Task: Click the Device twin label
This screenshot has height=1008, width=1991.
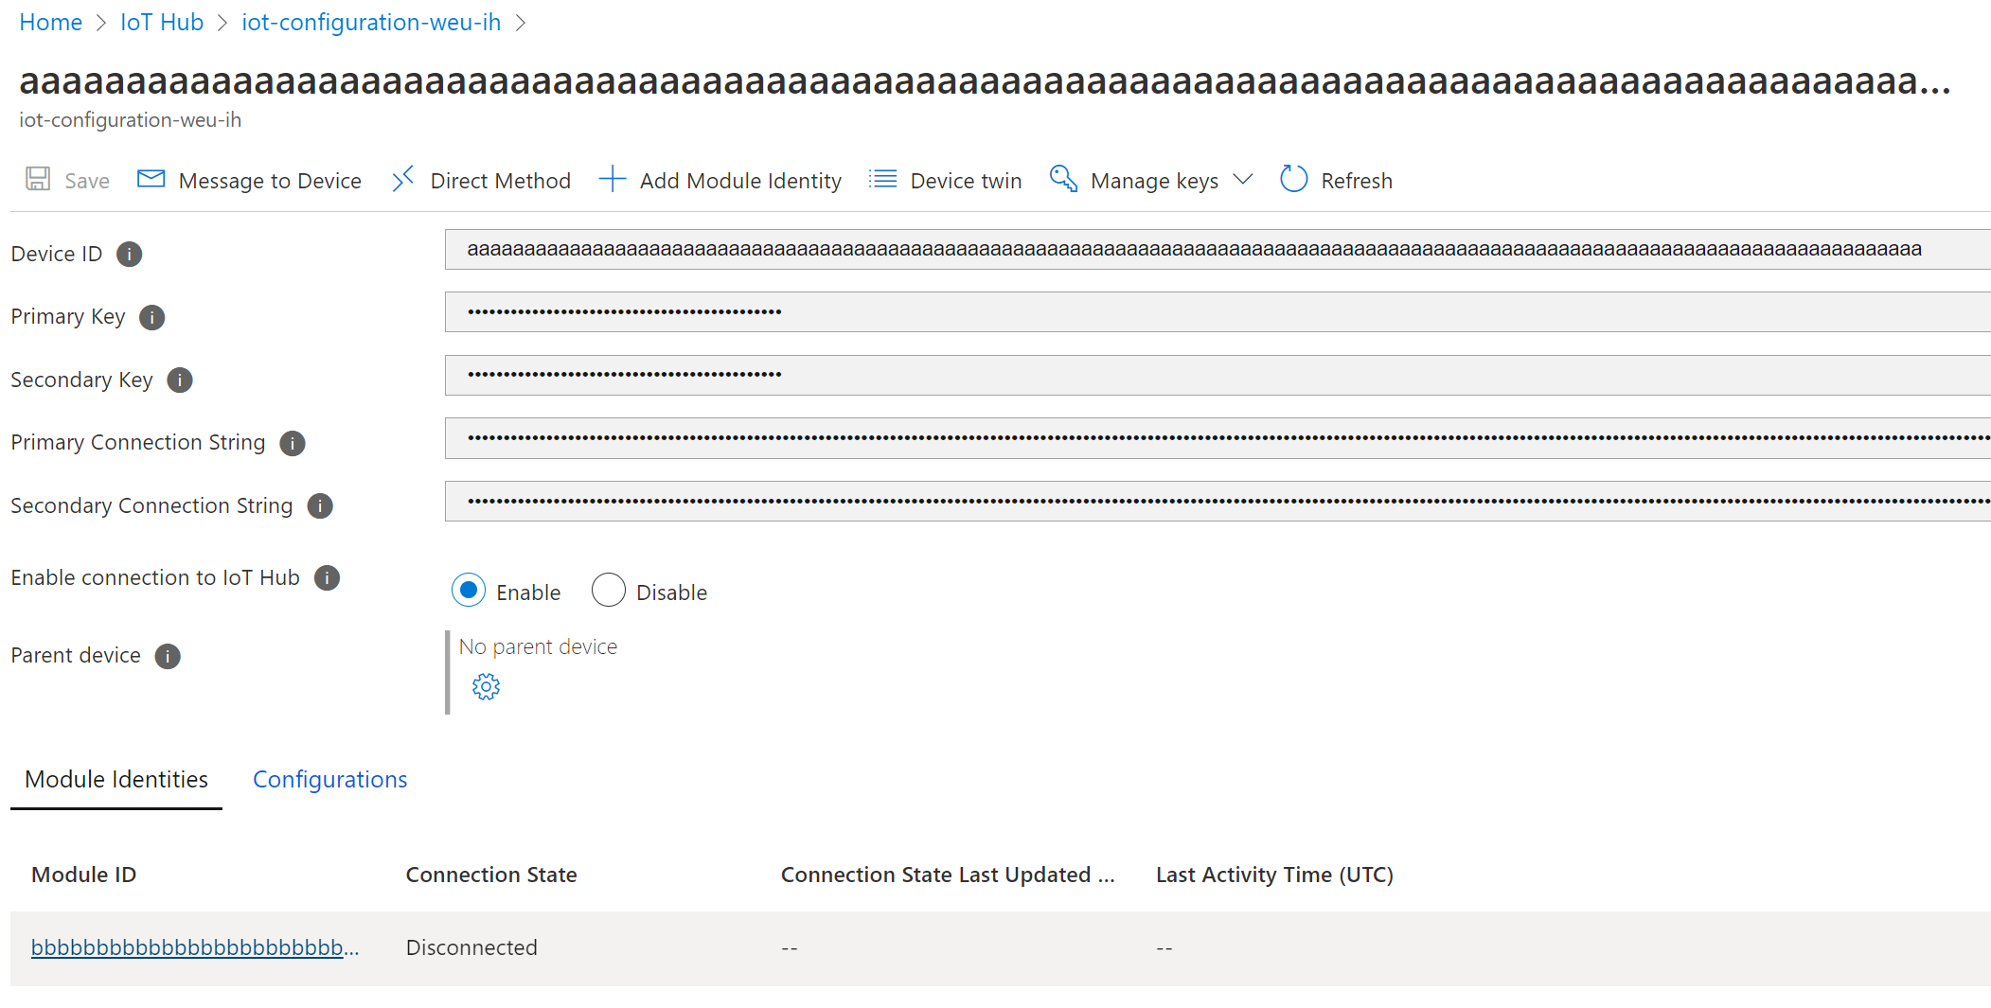Action: tap(966, 181)
